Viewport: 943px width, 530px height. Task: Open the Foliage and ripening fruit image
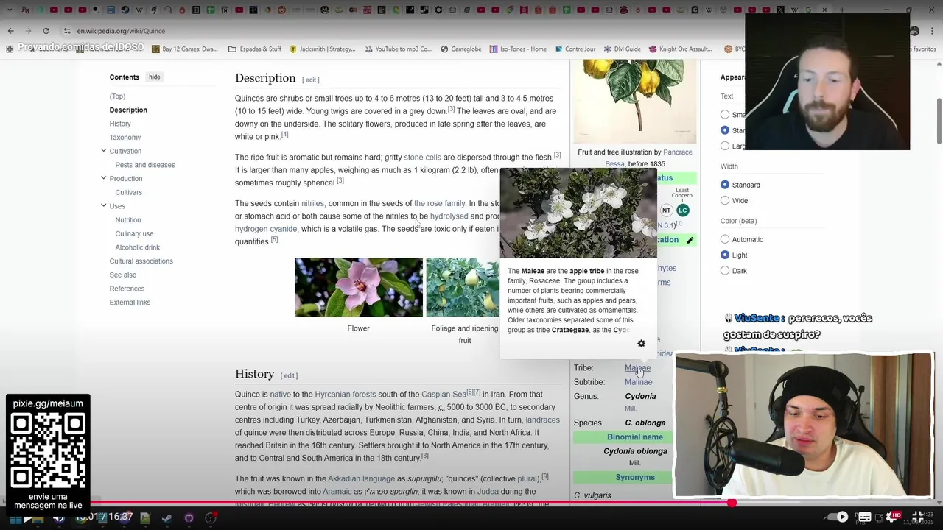click(x=463, y=288)
